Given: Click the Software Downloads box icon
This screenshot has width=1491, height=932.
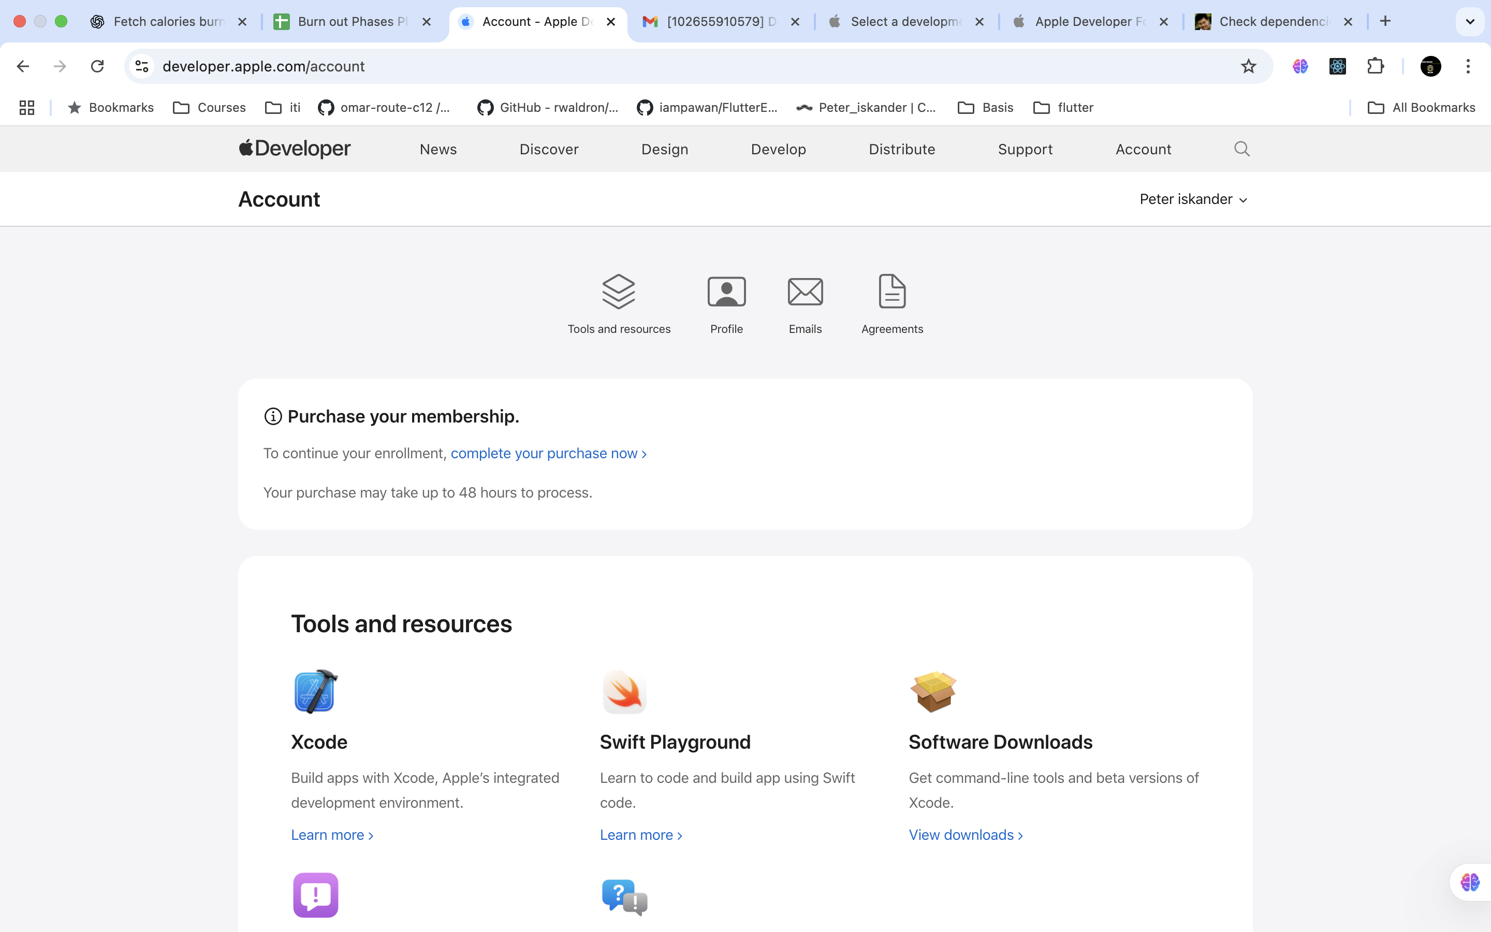Looking at the screenshot, I should [x=933, y=692].
